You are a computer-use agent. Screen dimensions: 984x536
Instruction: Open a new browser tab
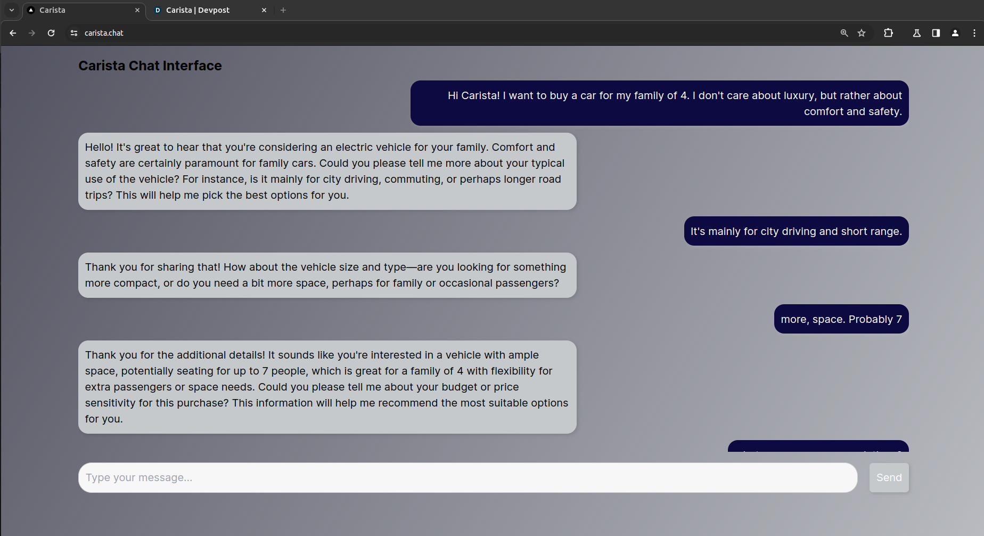(x=283, y=10)
